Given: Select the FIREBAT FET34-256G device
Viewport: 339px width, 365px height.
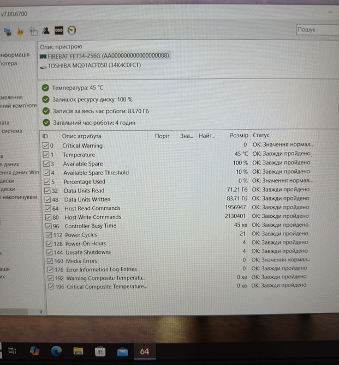Looking at the screenshot, I should (x=104, y=56).
